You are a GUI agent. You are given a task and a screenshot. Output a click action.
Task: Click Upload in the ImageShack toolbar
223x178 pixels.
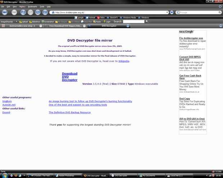pos(24,22)
